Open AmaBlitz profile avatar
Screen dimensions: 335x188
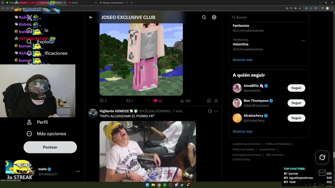(x=237, y=88)
